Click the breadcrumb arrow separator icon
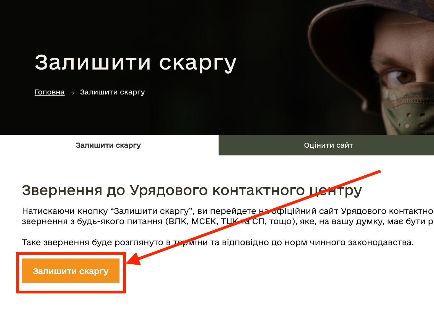This screenshot has width=434, height=315. click(72, 93)
